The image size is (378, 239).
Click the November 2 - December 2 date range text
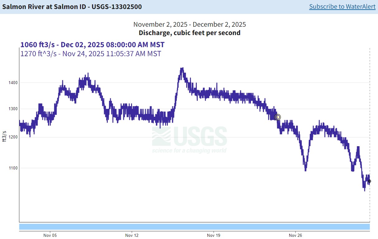point(189,24)
